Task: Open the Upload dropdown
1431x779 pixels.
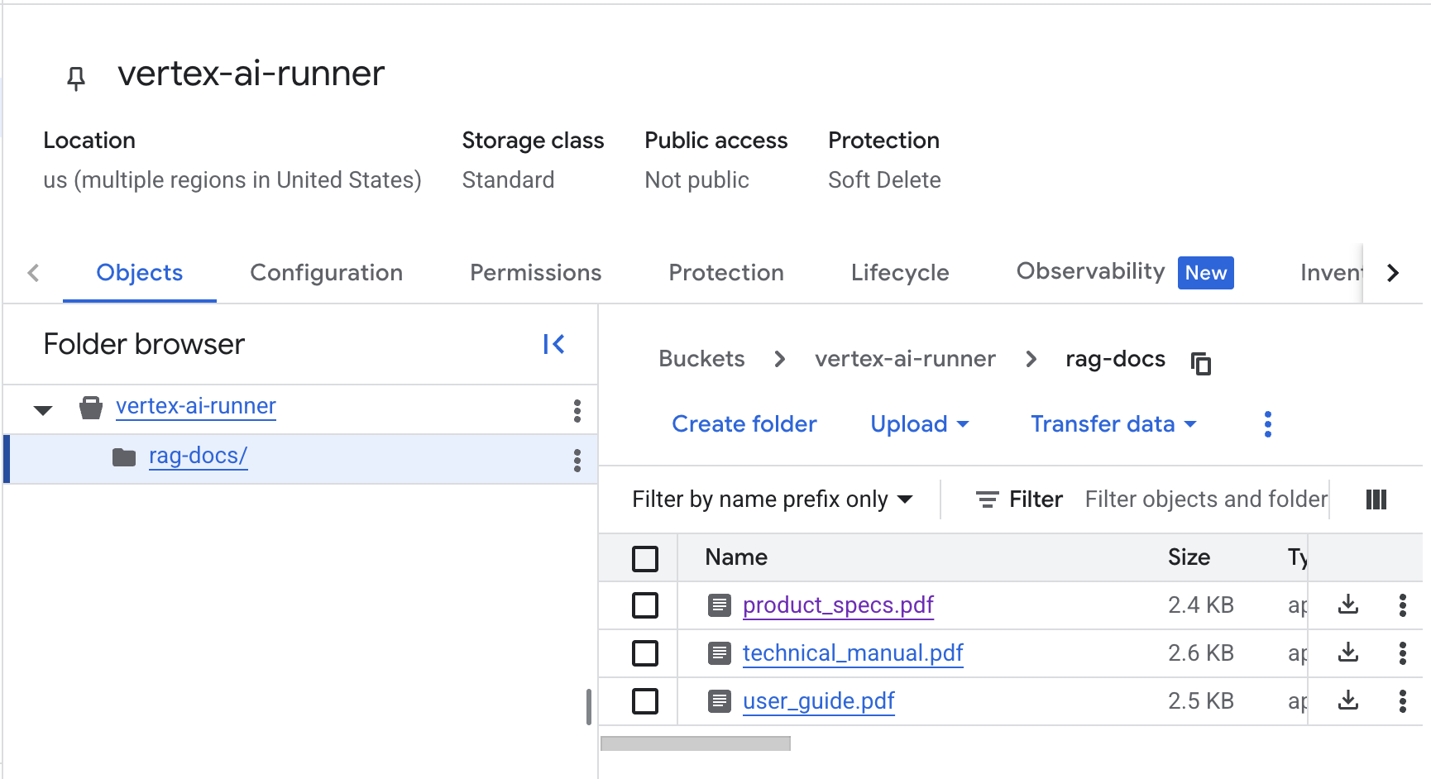Action: [918, 423]
